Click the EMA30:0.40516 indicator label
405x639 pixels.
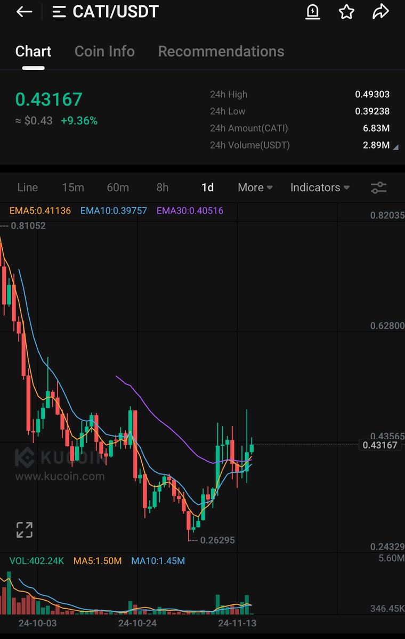click(190, 211)
